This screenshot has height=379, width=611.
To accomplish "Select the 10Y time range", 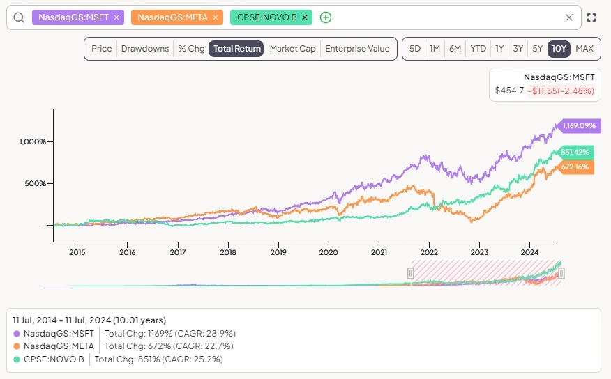I will pos(559,49).
